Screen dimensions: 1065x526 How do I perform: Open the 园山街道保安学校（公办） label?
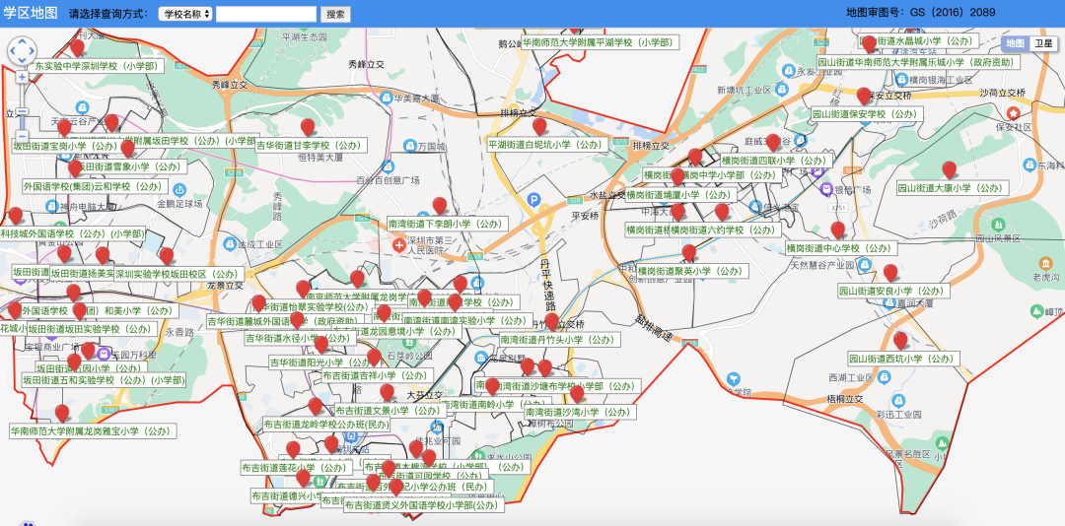point(867,114)
